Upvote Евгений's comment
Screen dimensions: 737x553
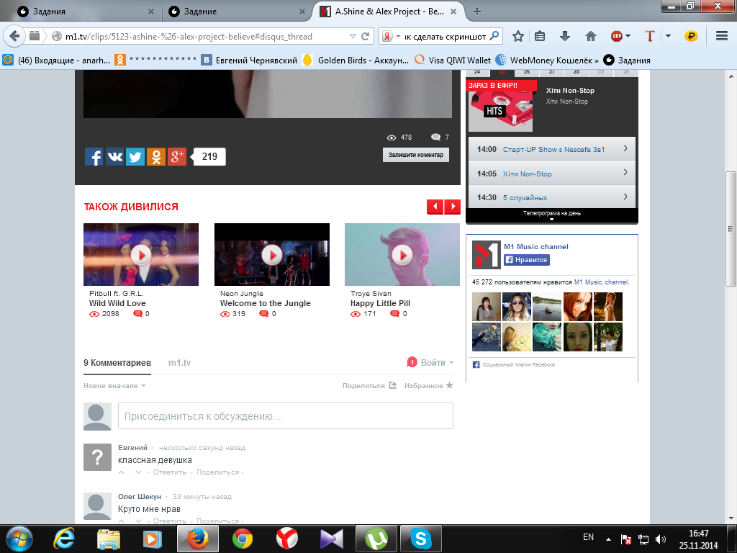tap(121, 472)
